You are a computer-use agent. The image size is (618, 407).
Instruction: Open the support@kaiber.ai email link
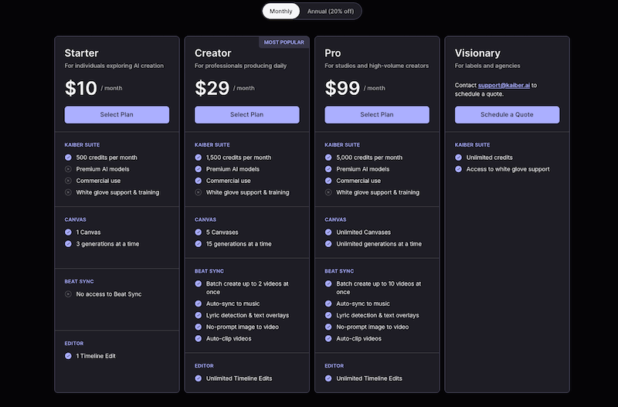tap(504, 85)
